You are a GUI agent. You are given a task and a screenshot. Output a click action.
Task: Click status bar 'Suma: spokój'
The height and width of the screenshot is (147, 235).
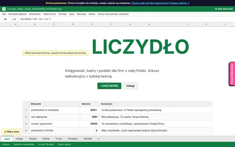(64, 144)
